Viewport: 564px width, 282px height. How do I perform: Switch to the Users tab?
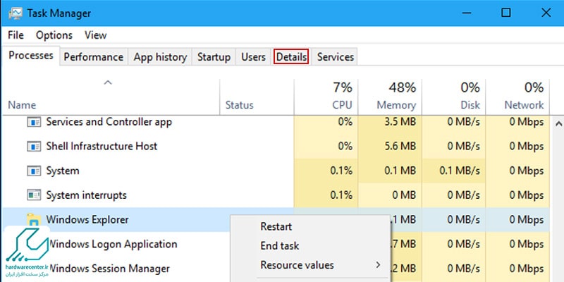click(253, 57)
